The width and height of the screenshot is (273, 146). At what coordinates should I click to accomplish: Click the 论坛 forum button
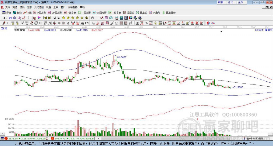pyautogui.click(x=232, y=2)
